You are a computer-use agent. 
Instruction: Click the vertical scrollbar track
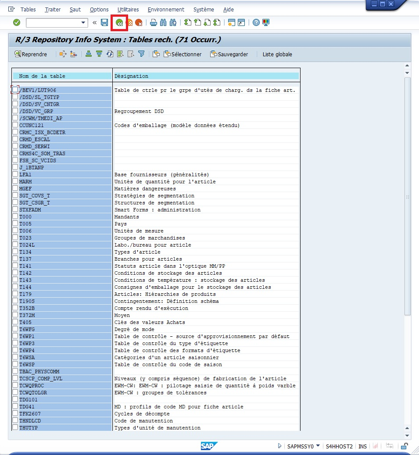[407, 374]
